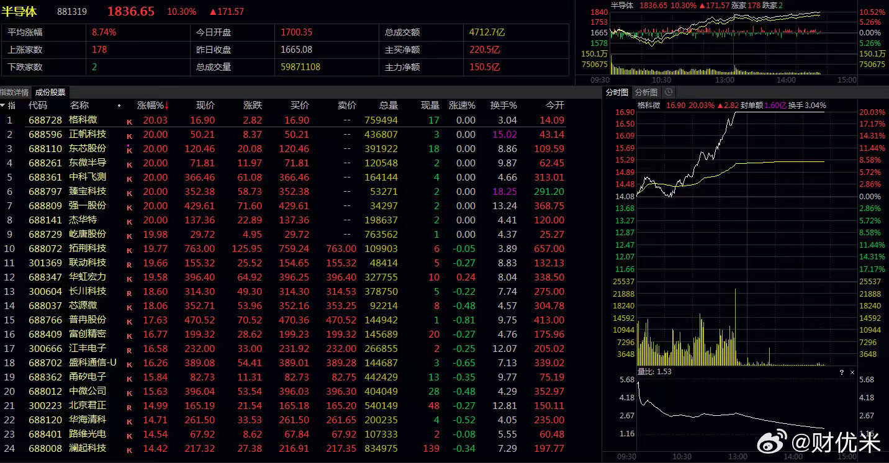
Task: Click the 主力净额 value 150.5亿
Action: tap(485, 67)
